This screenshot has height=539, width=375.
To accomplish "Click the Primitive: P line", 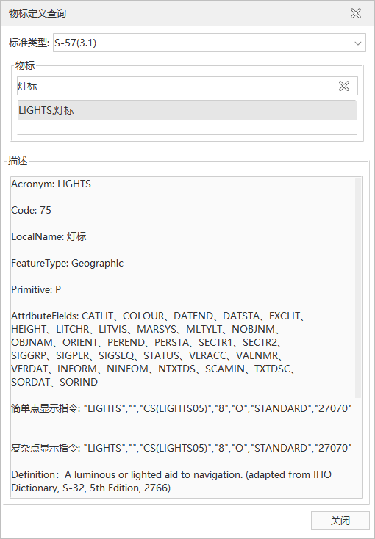I will pos(36,290).
